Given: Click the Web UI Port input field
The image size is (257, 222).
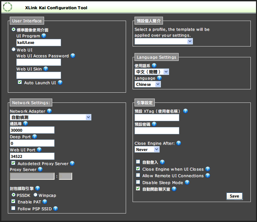Looking at the screenshot, I should (x=32, y=156).
